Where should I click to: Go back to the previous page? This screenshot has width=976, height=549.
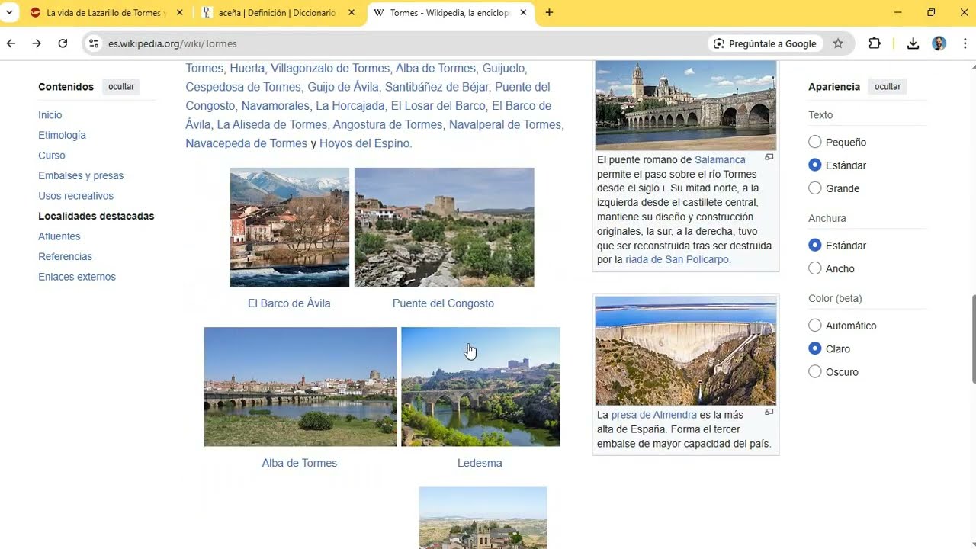tap(11, 43)
